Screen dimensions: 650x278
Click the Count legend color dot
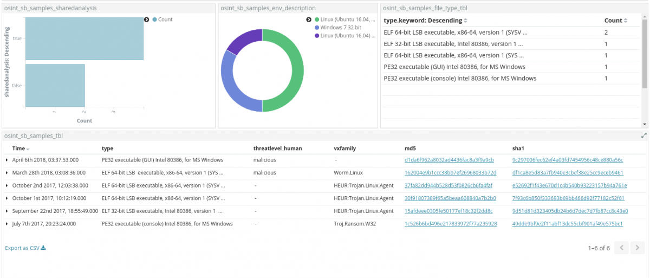(x=155, y=20)
